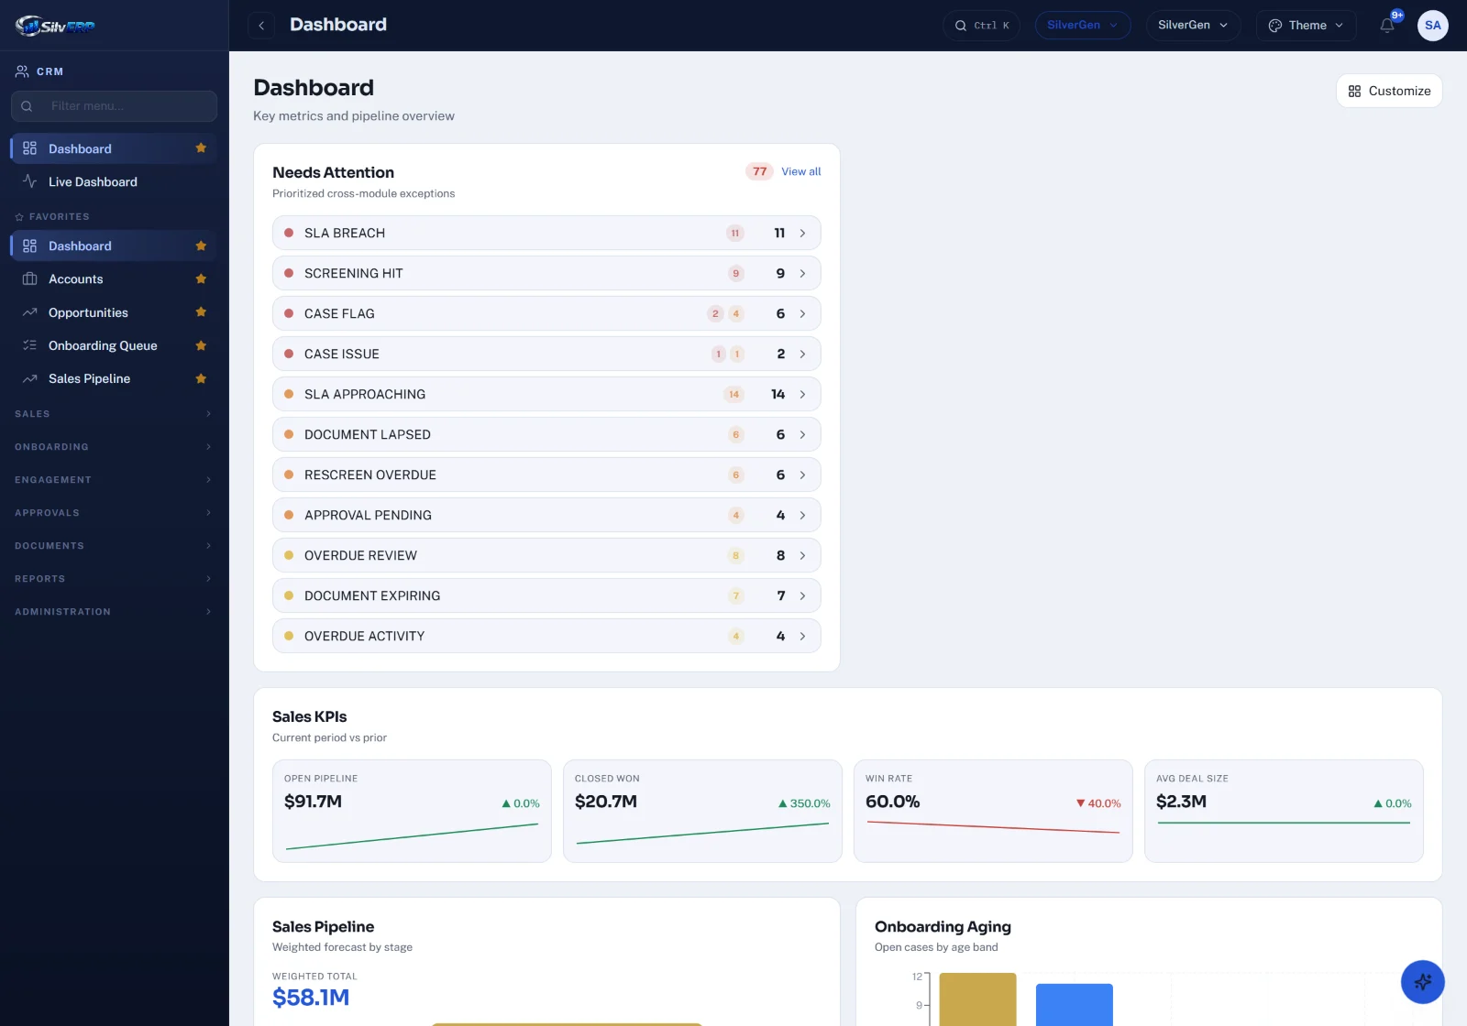Open the SA user avatar menu
The height and width of the screenshot is (1026, 1467).
click(x=1432, y=26)
